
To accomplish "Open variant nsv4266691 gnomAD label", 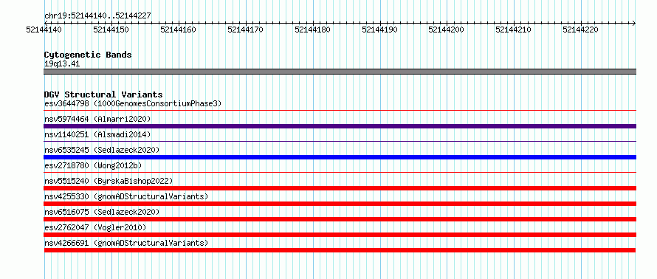I will (x=126, y=243).
